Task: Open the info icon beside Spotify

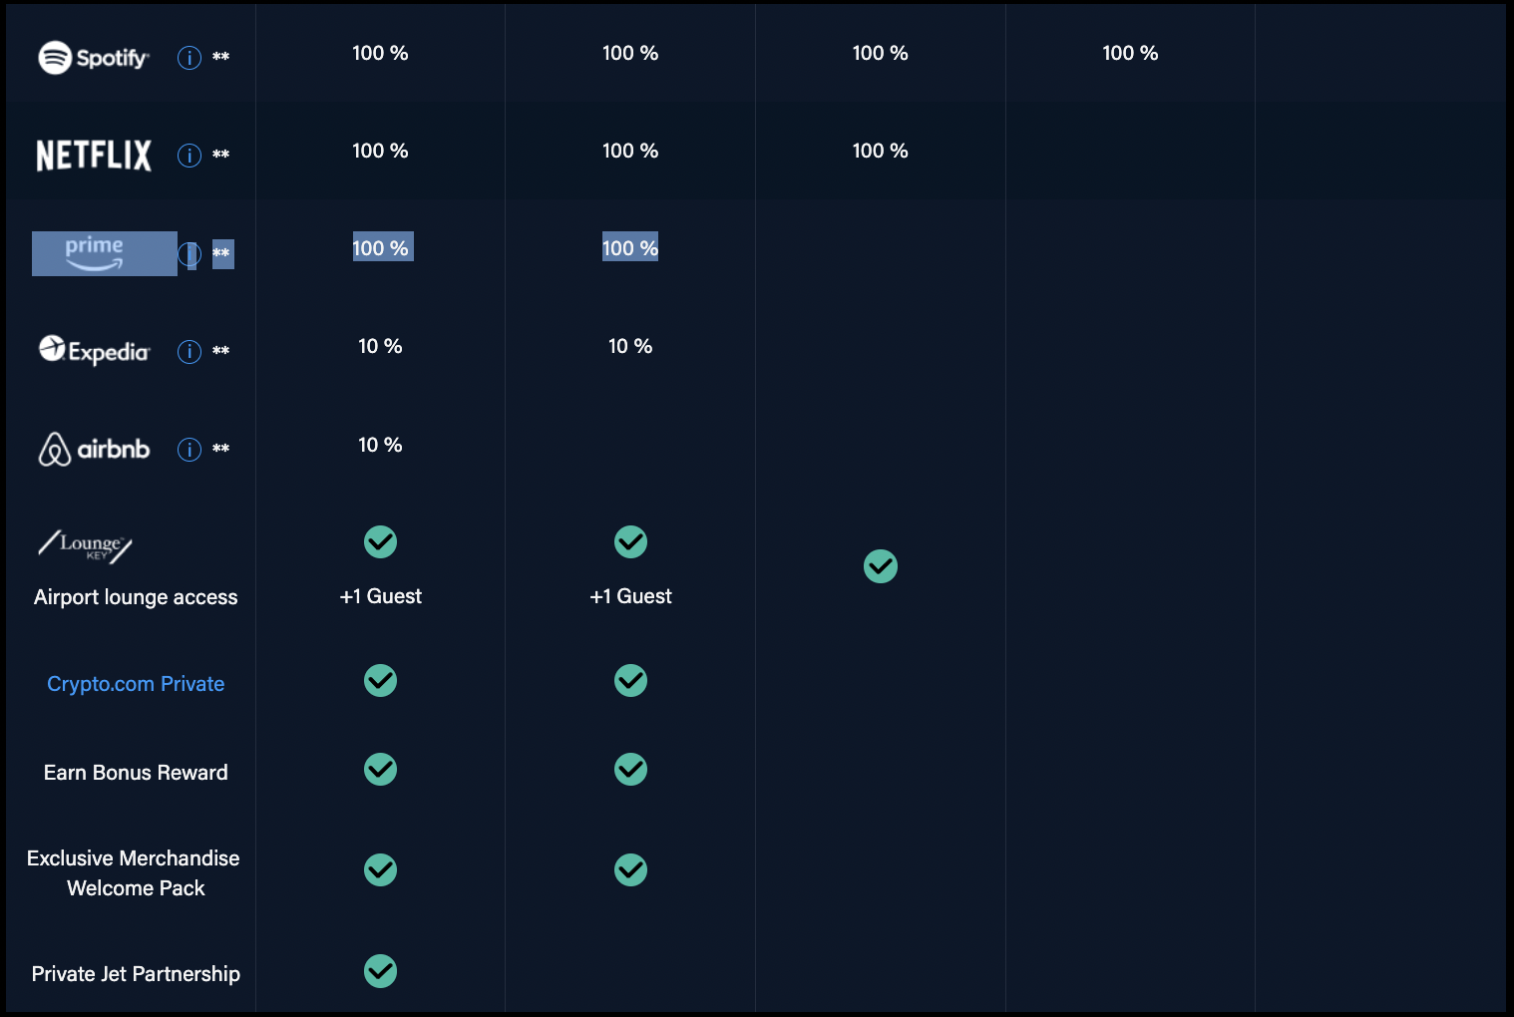Action: point(189,58)
